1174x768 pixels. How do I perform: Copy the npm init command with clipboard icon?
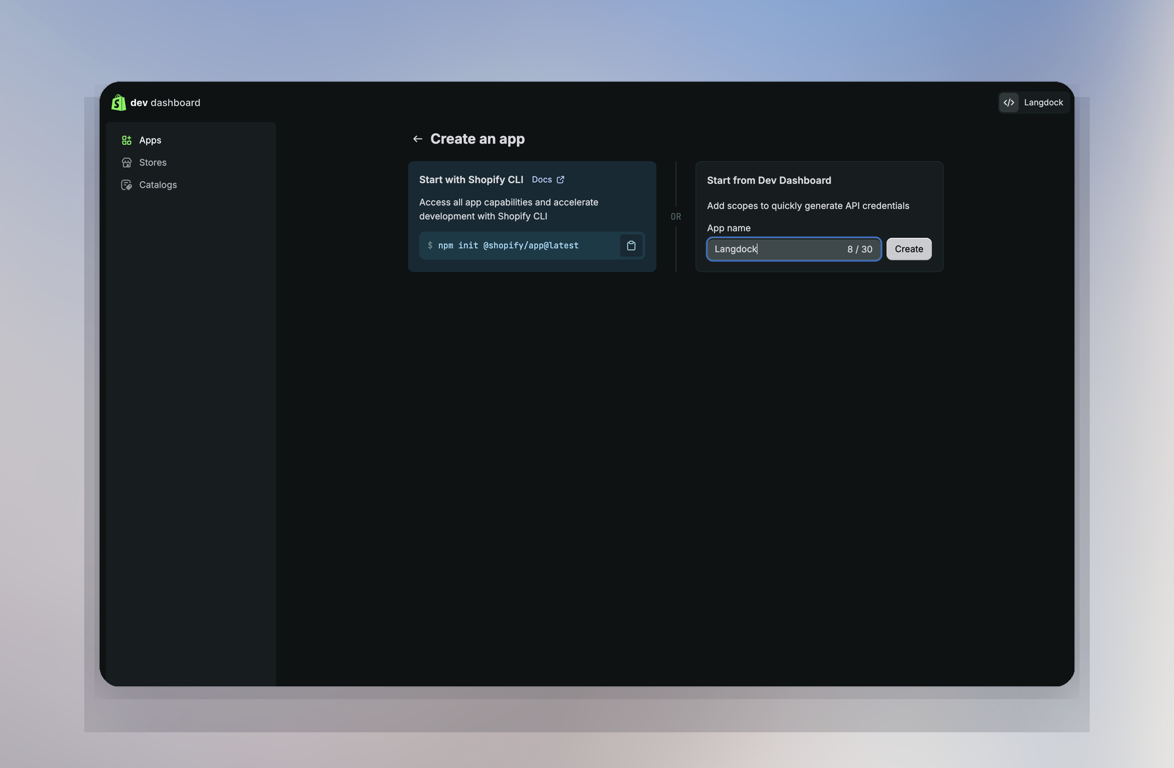coord(631,246)
